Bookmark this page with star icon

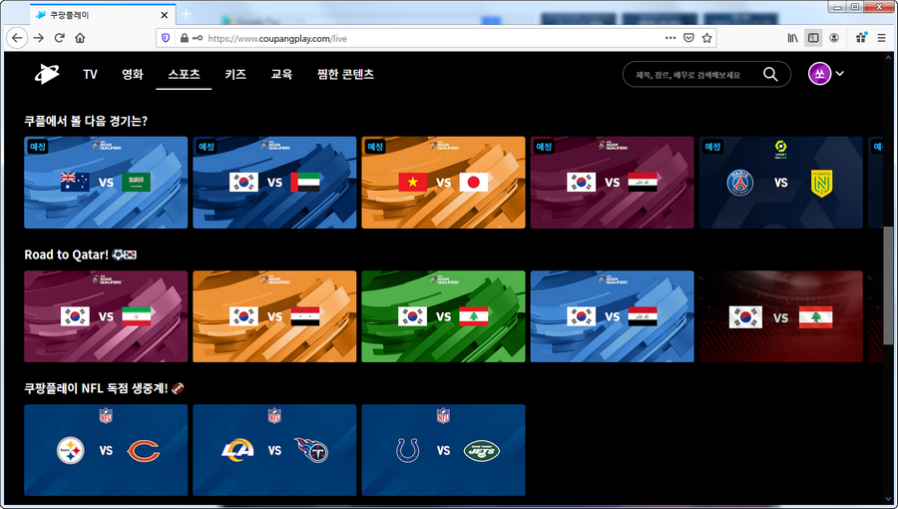(x=706, y=38)
